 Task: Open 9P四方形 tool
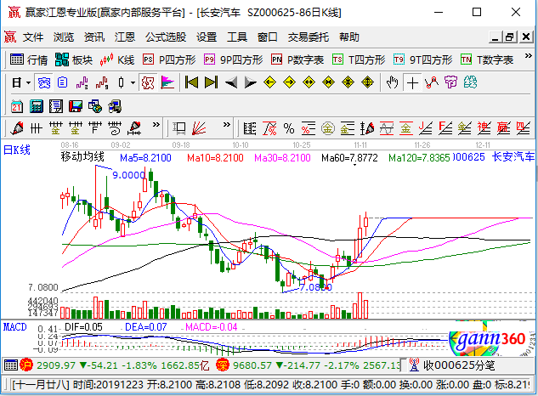[233, 60]
